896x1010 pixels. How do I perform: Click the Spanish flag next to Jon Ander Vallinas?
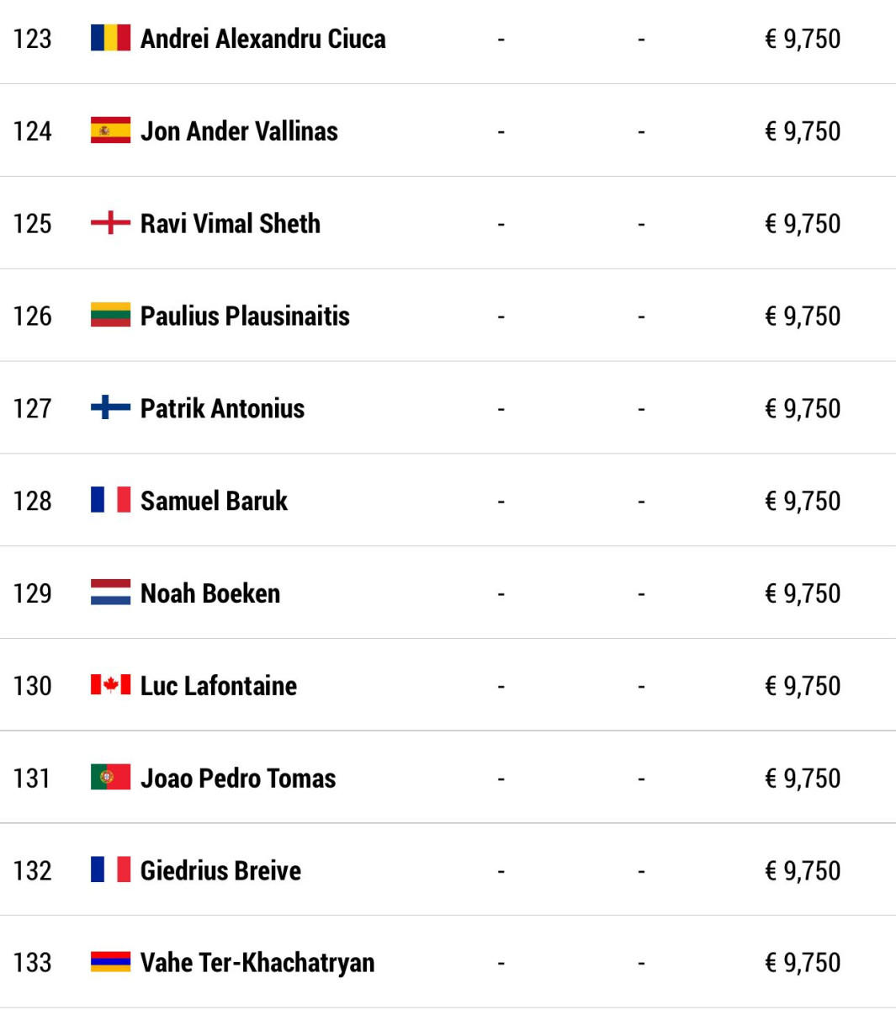pos(110,131)
